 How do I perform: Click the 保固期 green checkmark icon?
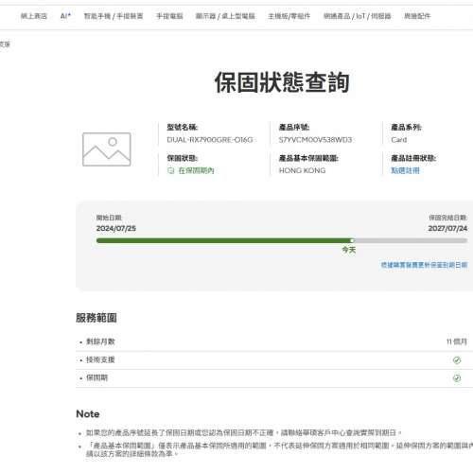tap(457, 377)
